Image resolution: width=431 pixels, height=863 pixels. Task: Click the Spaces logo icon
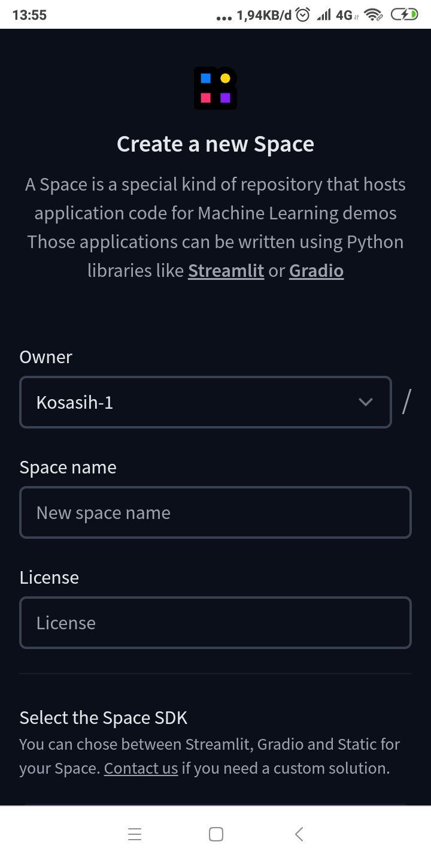pyautogui.click(x=215, y=88)
